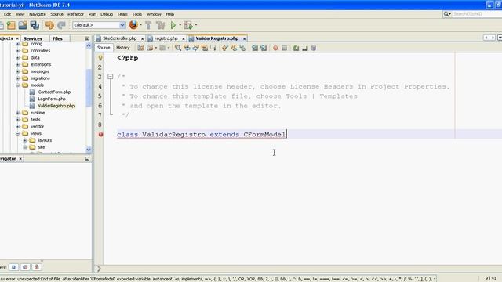This screenshot has height=282, width=502.
Task: Click the second filter icon in Navigator bottom bar
Action: [25, 267]
